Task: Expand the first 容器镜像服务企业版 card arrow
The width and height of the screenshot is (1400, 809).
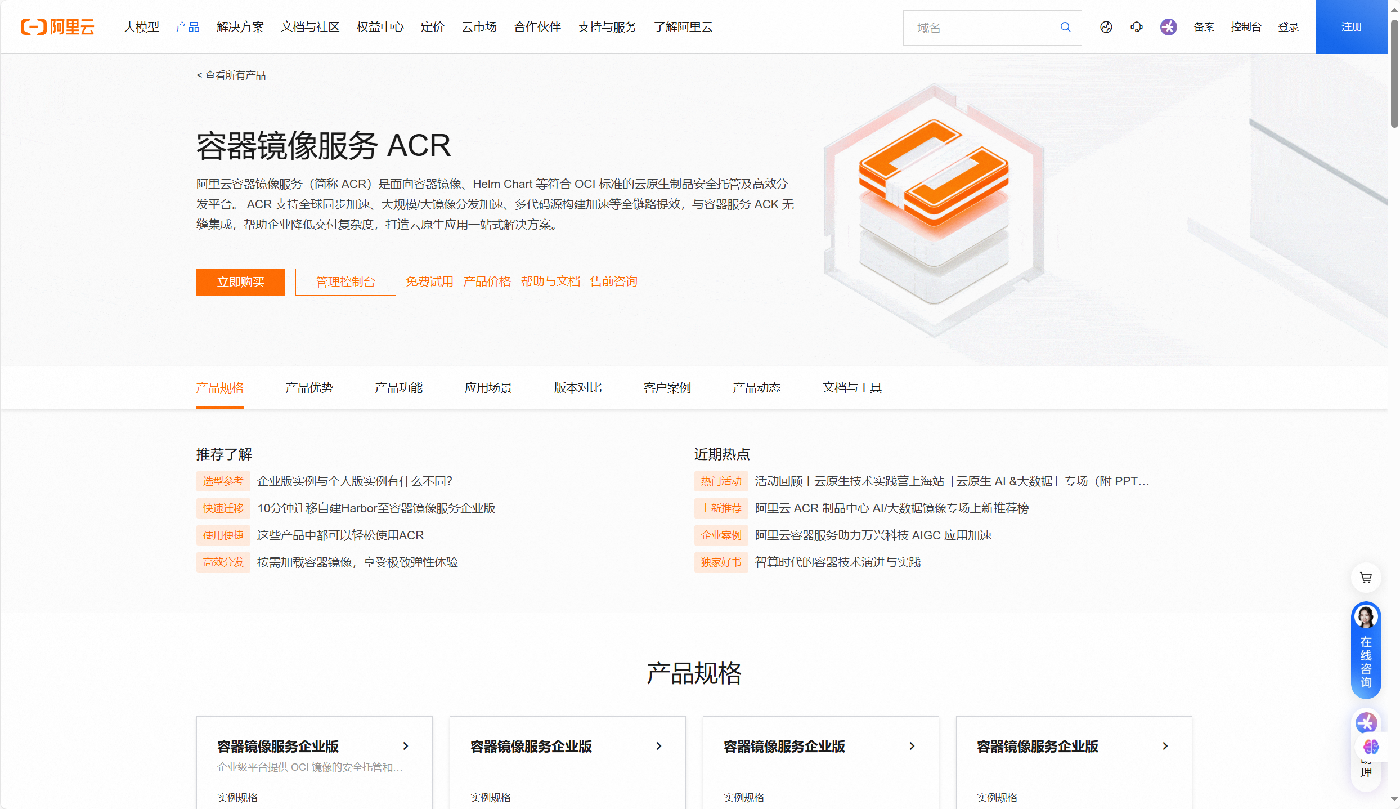Action: (x=406, y=746)
